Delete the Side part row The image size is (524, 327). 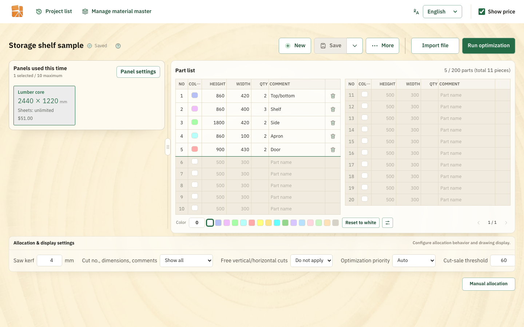point(333,123)
